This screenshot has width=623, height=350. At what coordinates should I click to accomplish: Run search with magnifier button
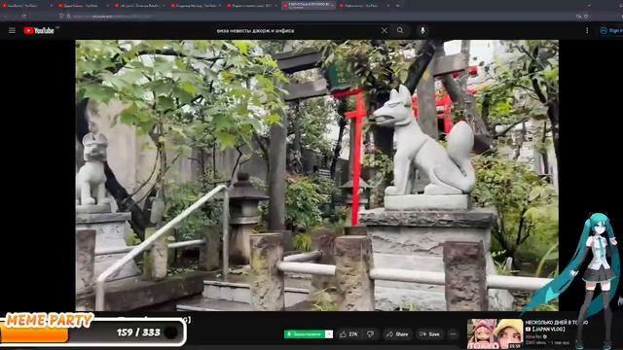[x=400, y=30]
